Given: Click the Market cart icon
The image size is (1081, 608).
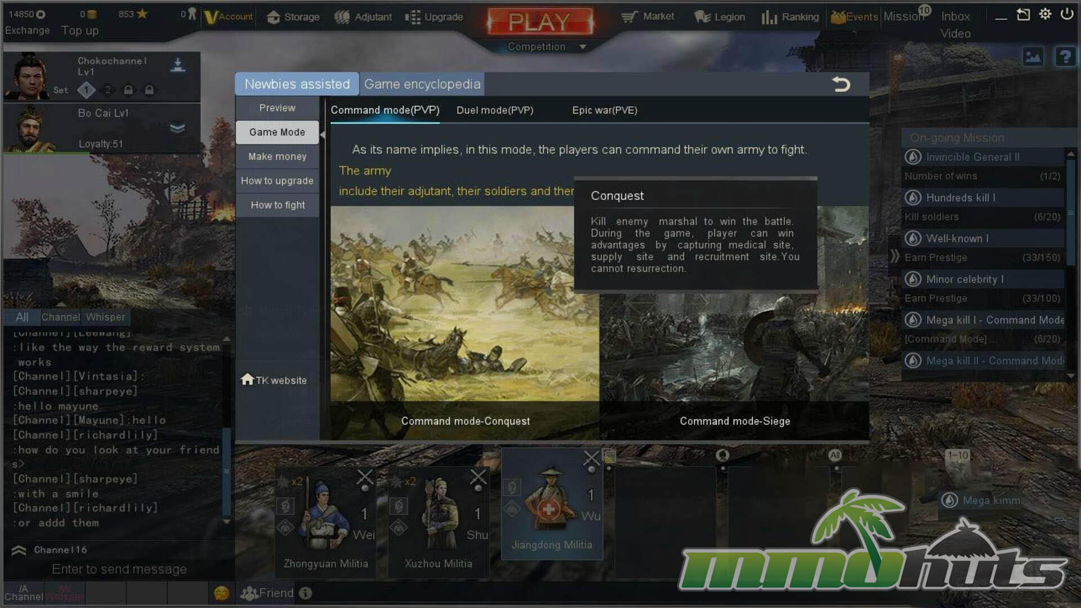Looking at the screenshot, I should 629,17.
